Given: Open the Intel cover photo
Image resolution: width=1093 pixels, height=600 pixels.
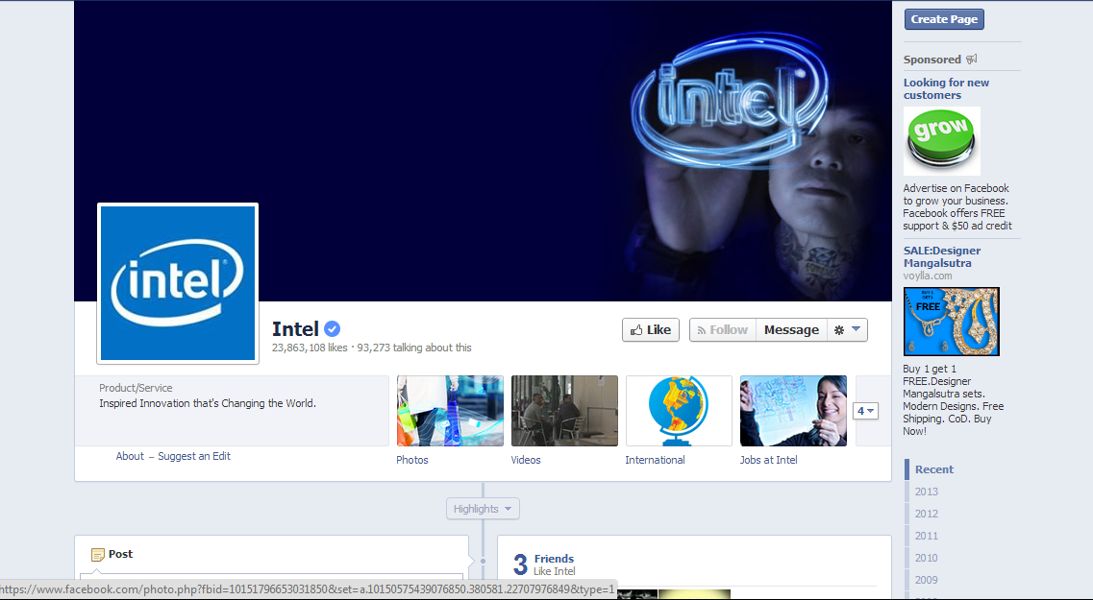Looking at the screenshot, I should (x=483, y=151).
